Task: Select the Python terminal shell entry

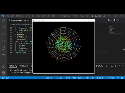Action: tap(100, 66)
